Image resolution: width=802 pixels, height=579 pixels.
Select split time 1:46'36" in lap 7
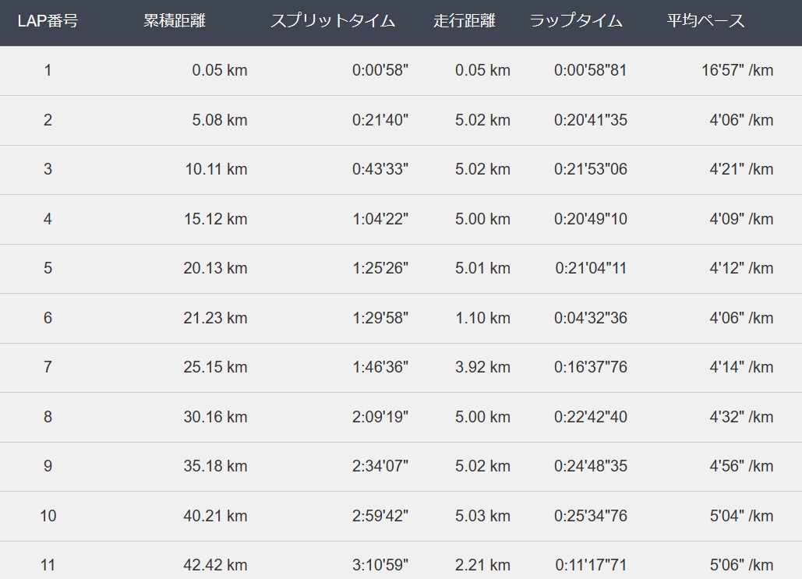point(380,367)
